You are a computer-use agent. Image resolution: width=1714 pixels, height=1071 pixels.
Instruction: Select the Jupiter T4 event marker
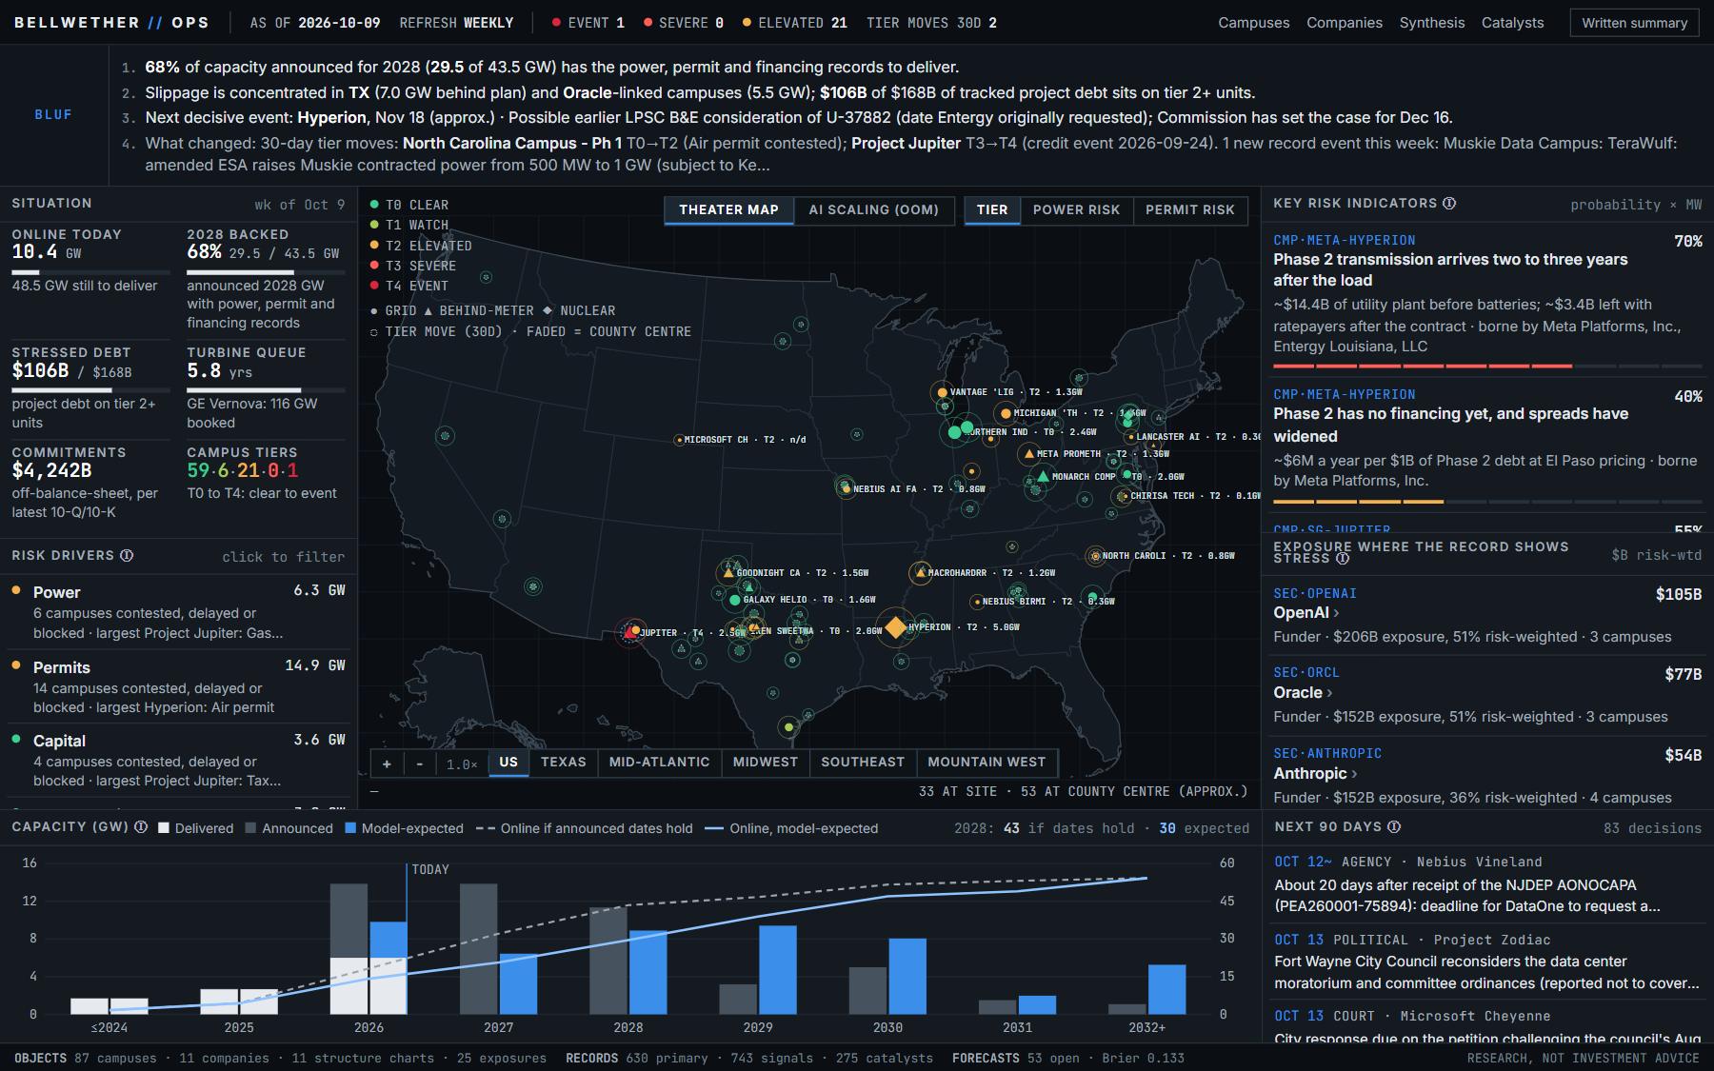630,631
